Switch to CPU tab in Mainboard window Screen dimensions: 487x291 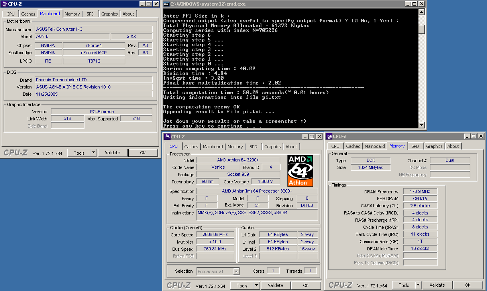[x=10, y=14]
